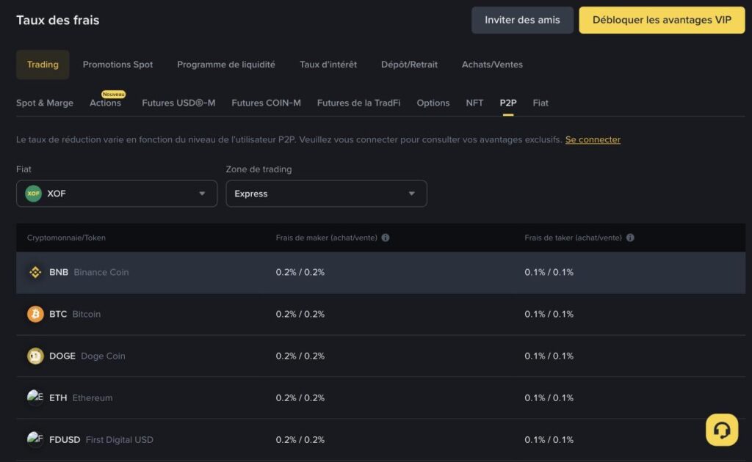This screenshot has height=462, width=752.
Task: Click the BTC Bitcoin logo icon
Action: (35, 314)
